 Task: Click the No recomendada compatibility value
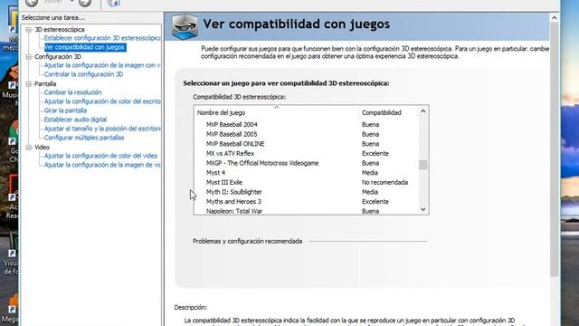tap(384, 182)
